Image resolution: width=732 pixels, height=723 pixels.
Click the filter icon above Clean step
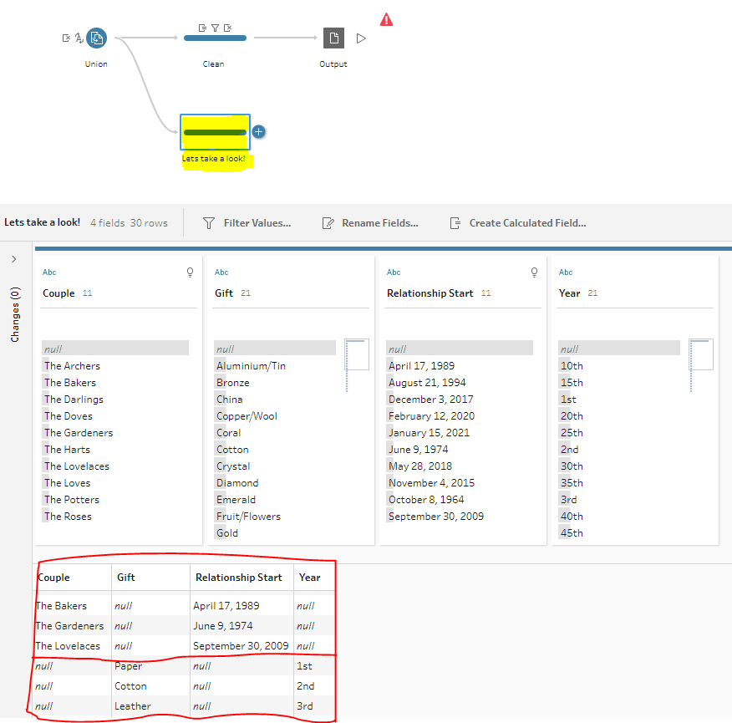(x=215, y=28)
